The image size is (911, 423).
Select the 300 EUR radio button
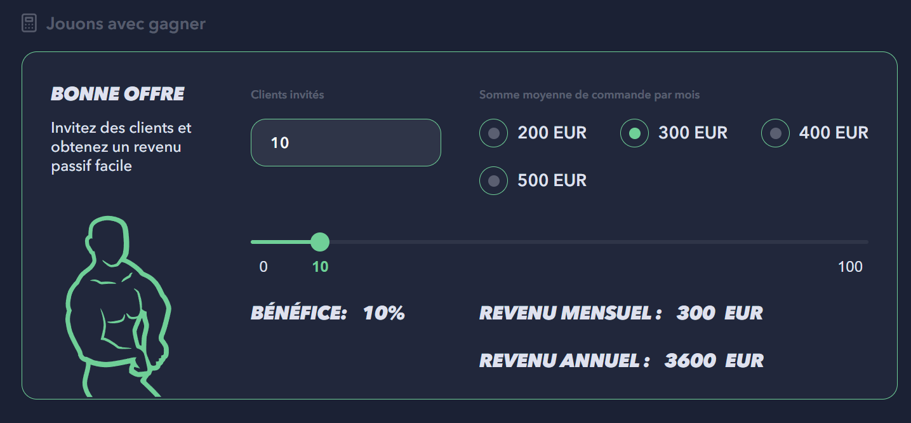point(634,133)
